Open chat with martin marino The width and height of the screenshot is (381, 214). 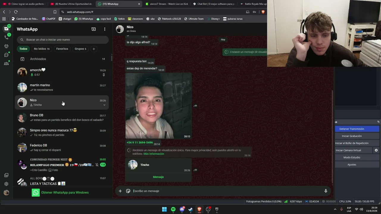[x=62, y=87]
